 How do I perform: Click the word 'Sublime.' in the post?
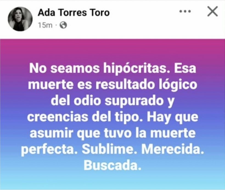(109, 149)
